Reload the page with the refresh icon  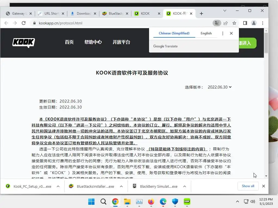coord(24,23)
